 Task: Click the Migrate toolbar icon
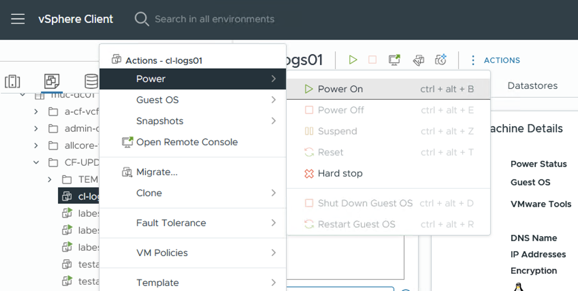[418, 60]
